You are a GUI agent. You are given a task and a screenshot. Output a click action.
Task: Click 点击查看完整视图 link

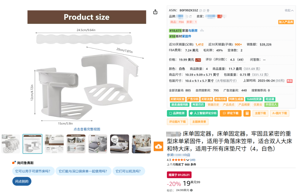pyautogui.click(x=87, y=129)
